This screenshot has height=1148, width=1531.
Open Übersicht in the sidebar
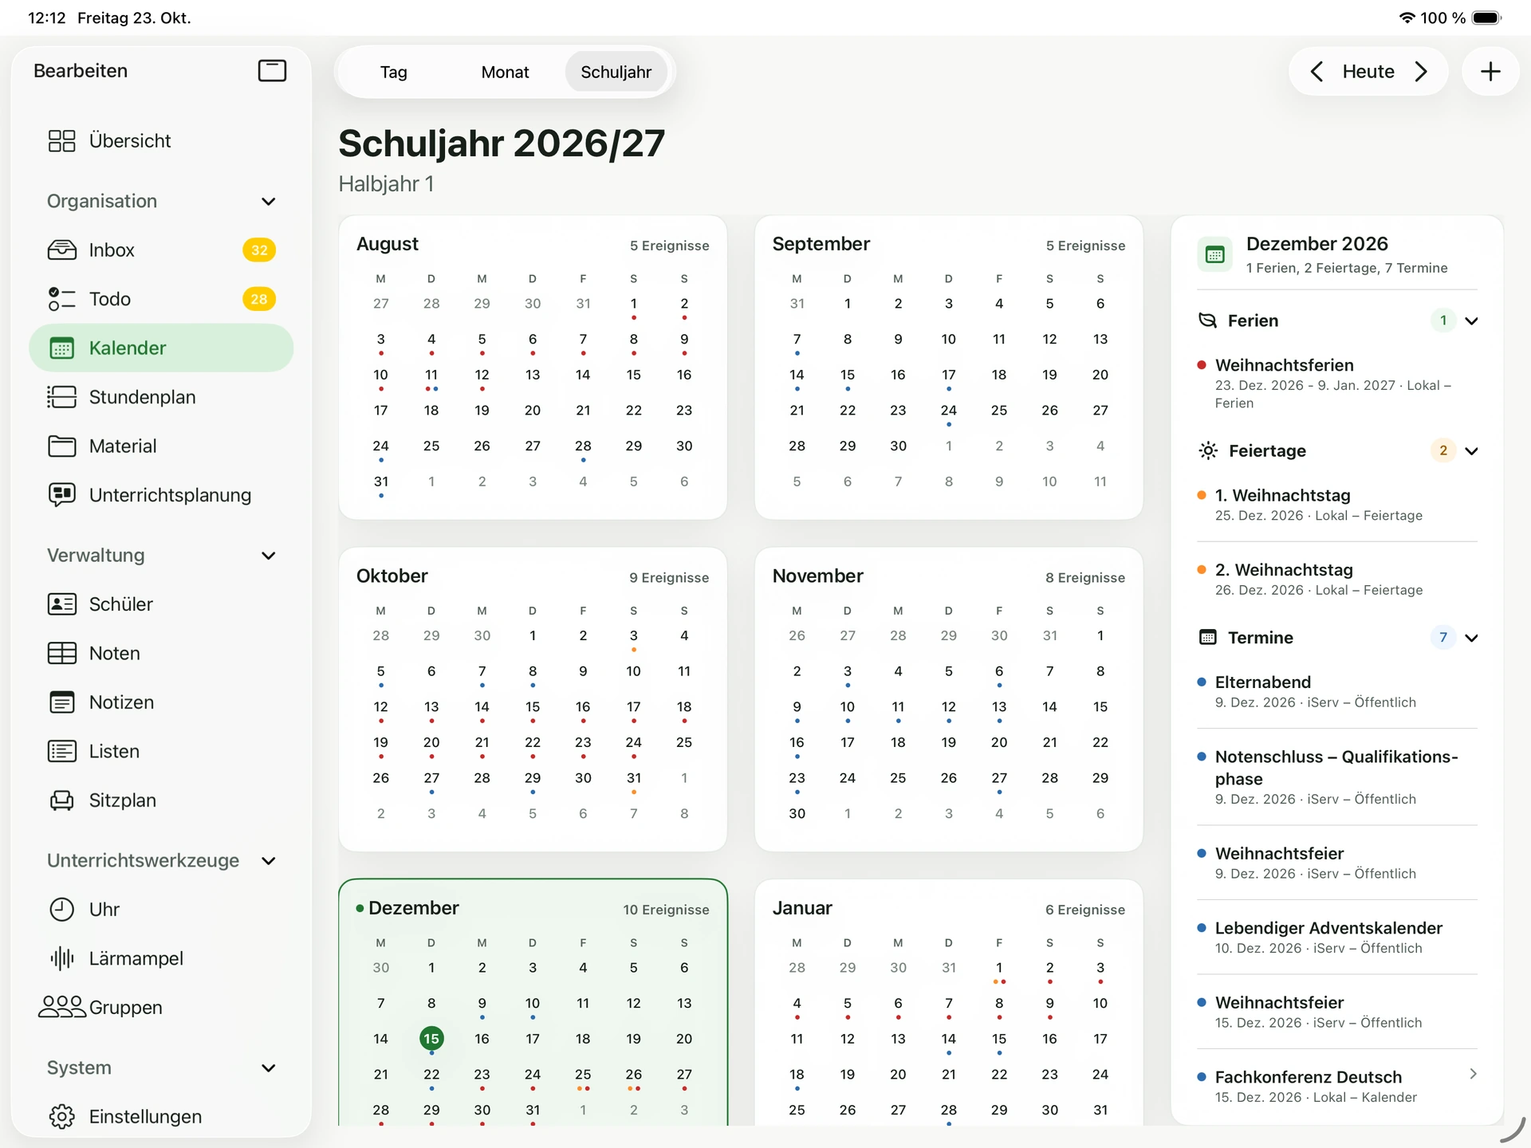pos(161,141)
